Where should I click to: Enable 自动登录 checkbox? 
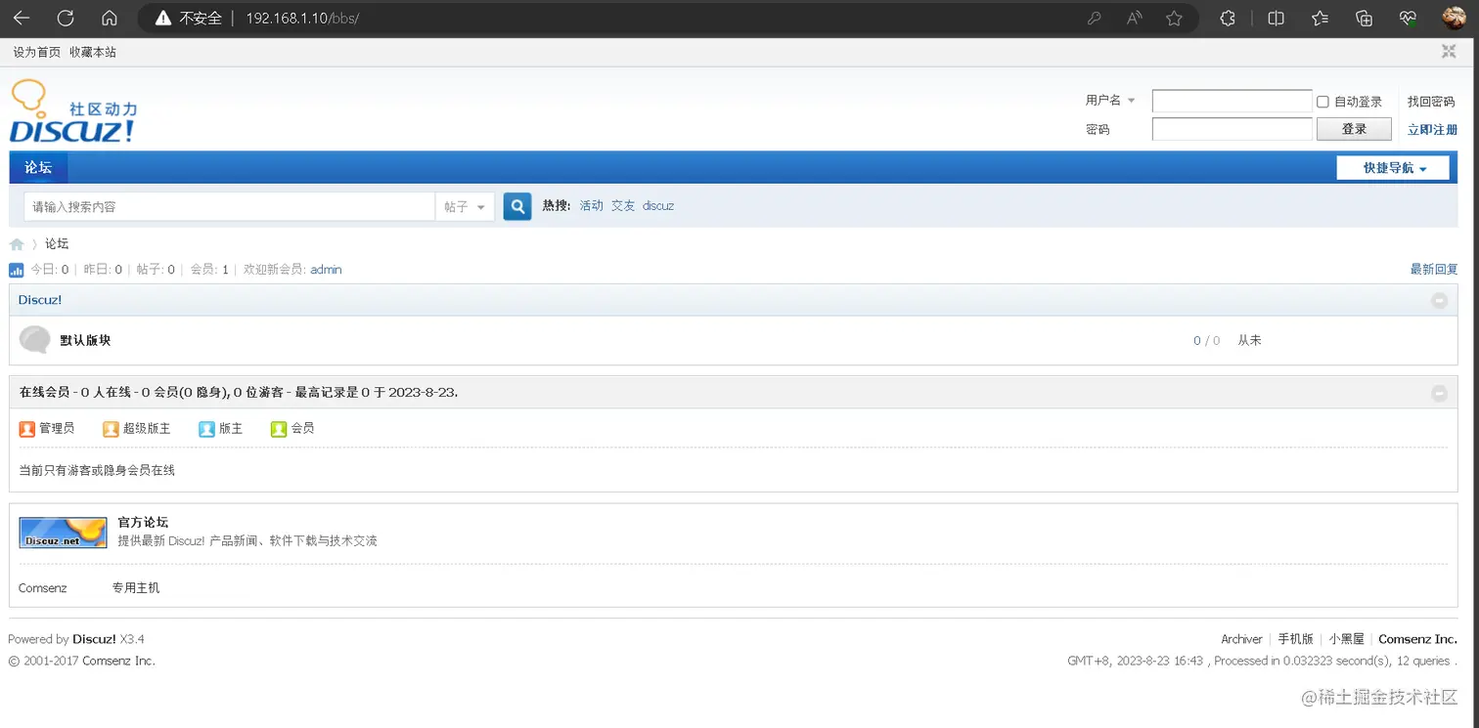(x=1322, y=102)
